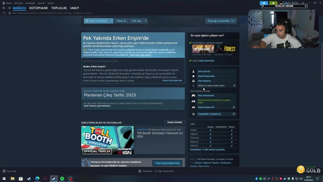Click The Long Dark game thumbnail
This screenshot has width=323, height=182.
coord(203,49)
